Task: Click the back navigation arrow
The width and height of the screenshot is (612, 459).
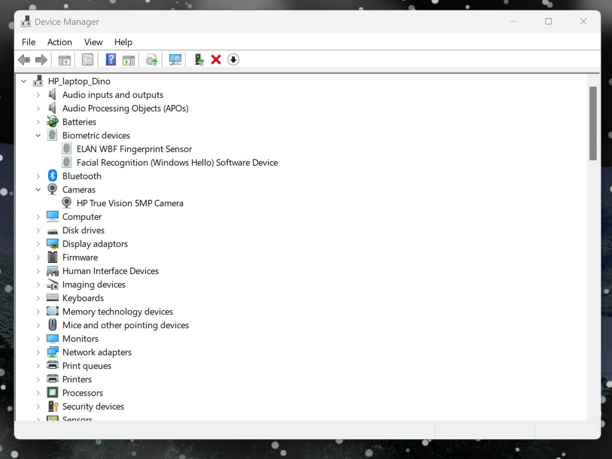Action: coord(24,59)
